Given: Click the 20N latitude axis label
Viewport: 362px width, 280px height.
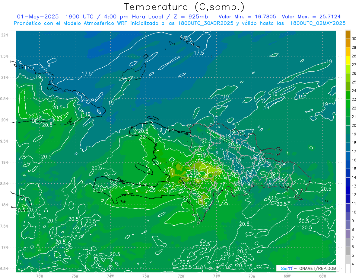Looking at the screenshot, I should (x=5, y=120).
